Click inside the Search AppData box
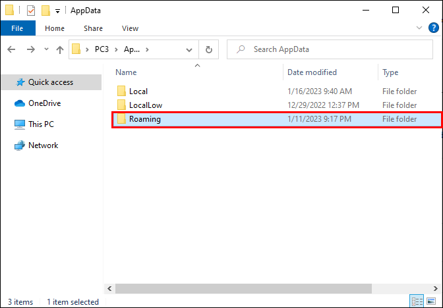Viewport: 443px width, 308px height. (x=330, y=49)
